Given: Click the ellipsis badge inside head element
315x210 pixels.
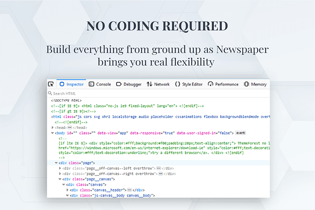Looking at the screenshot, I should (70, 127).
